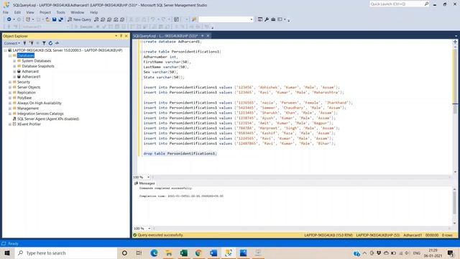
Task: Open the Project menu
Action: [45, 12]
